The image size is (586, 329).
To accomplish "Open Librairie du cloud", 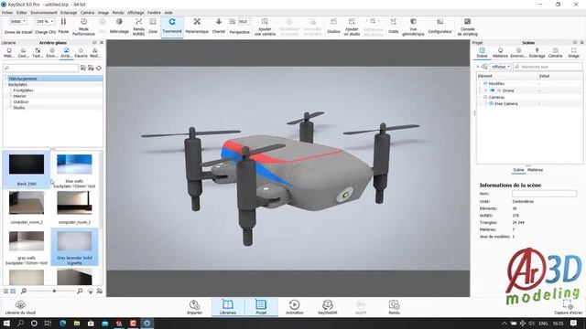I will tap(20, 307).
